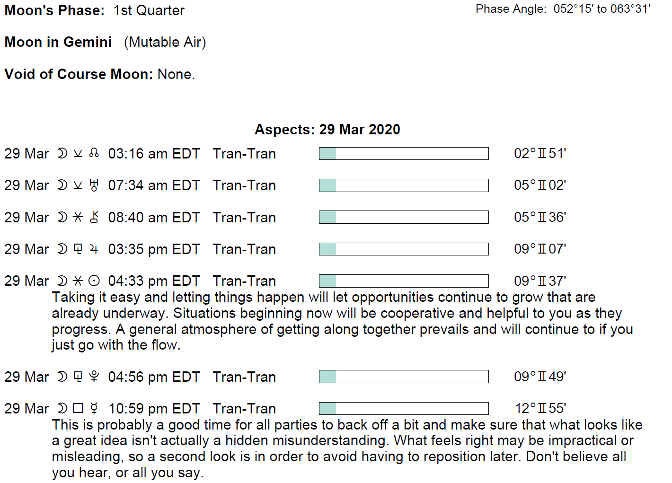Click the progress bar for the 03:16 am aspect
The height and width of the screenshot is (483, 672).
(404, 153)
